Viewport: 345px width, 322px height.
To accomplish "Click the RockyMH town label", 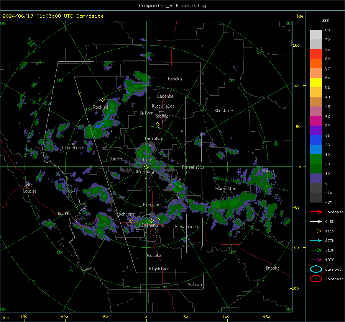I will click(x=101, y=107).
